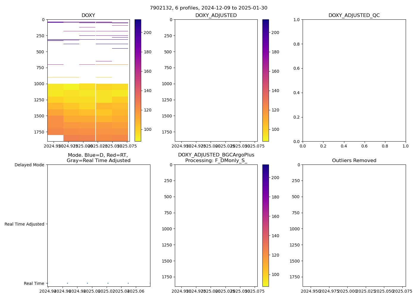Click the Outliers Removed subplot title

click(x=354, y=161)
